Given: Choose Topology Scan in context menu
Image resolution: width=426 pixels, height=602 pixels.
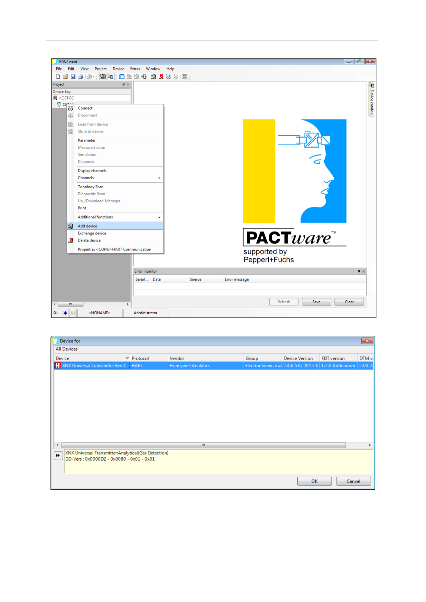Looking at the screenshot, I should click(115, 187).
